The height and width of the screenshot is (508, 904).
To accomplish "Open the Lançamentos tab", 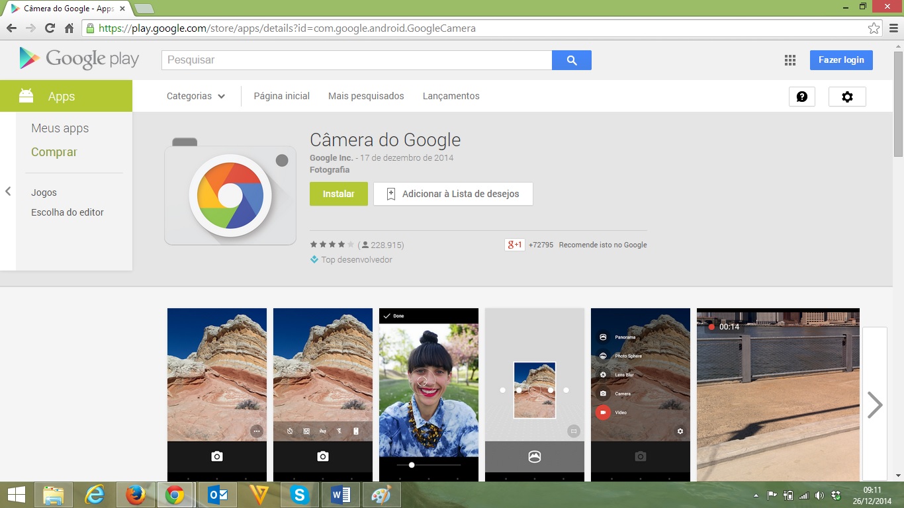I will [x=451, y=96].
